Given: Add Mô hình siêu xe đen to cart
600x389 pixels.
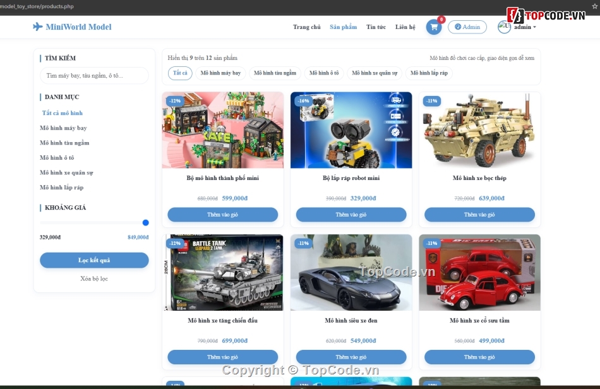Looking at the screenshot, I should click(x=351, y=357).
